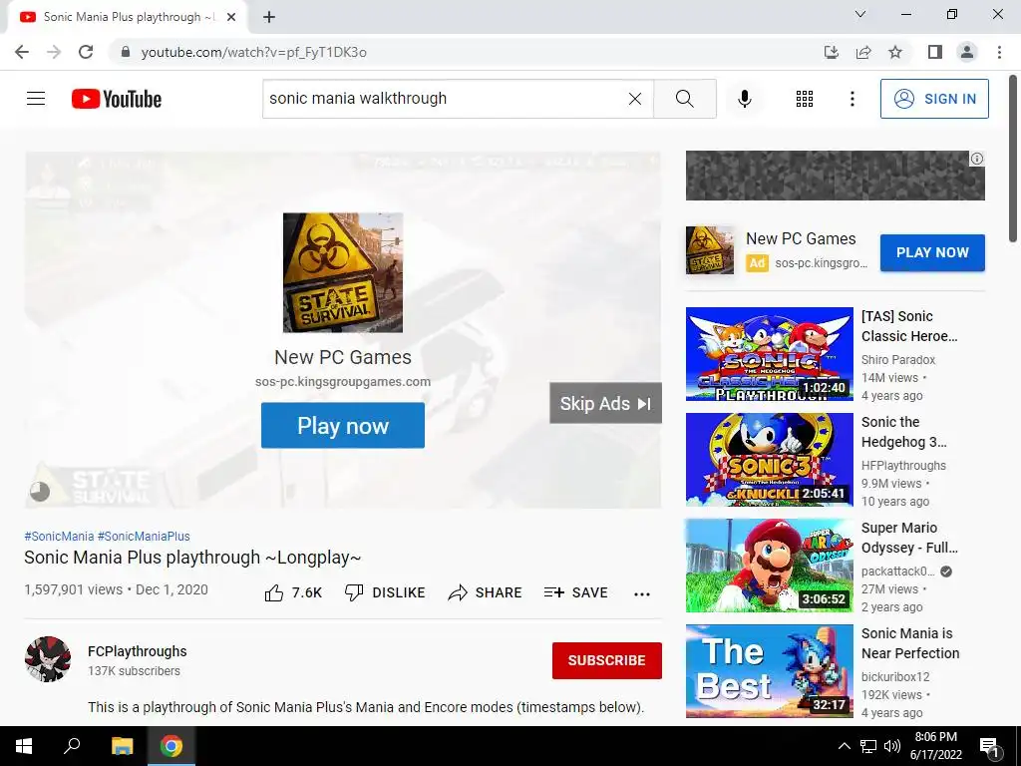
Task: Share this page from address bar
Action: (x=863, y=52)
